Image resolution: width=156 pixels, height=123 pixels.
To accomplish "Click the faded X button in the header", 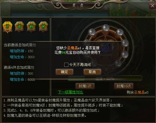I will click(x=106, y=8).
